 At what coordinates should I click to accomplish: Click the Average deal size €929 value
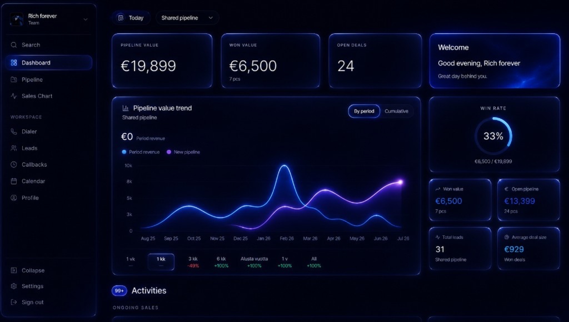point(514,249)
